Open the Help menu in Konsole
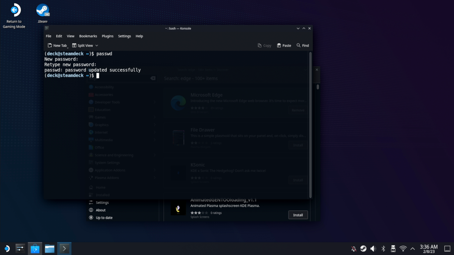 pos(139,36)
